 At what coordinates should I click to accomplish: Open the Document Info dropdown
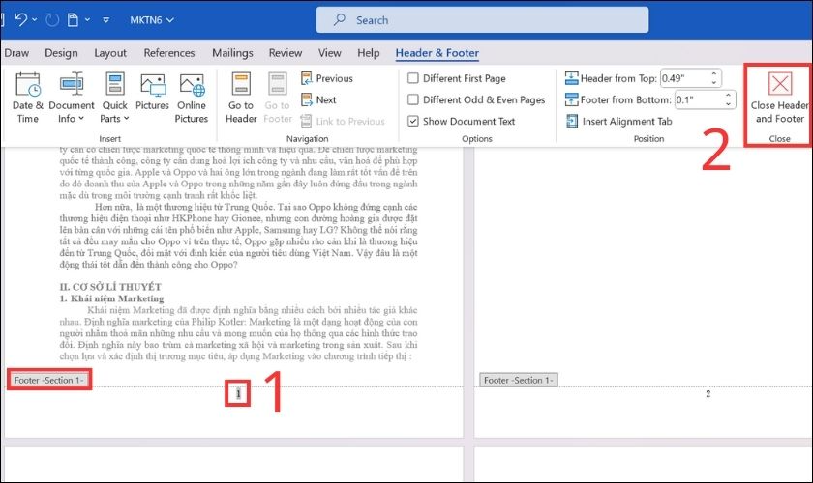(72, 99)
